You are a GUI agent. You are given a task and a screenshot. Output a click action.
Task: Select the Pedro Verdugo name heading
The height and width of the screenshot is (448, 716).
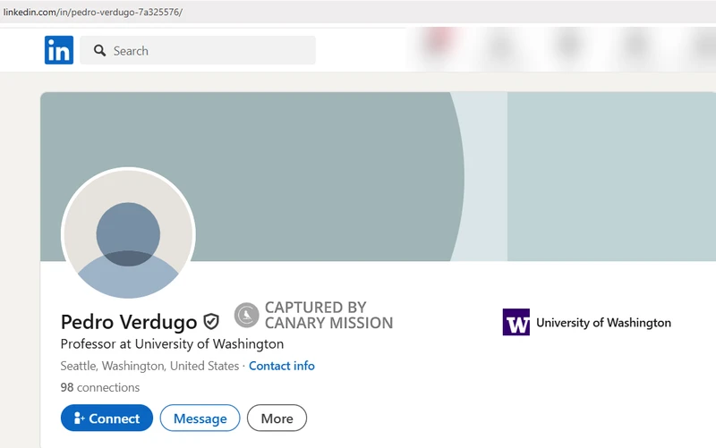coord(129,322)
